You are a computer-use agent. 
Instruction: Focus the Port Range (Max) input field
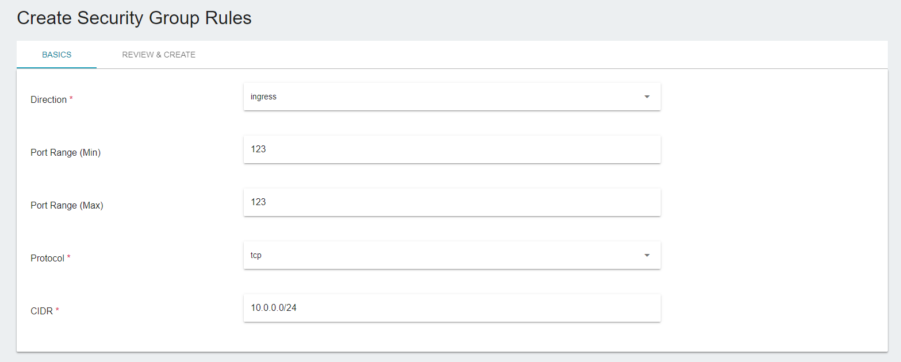[x=452, y=202]
